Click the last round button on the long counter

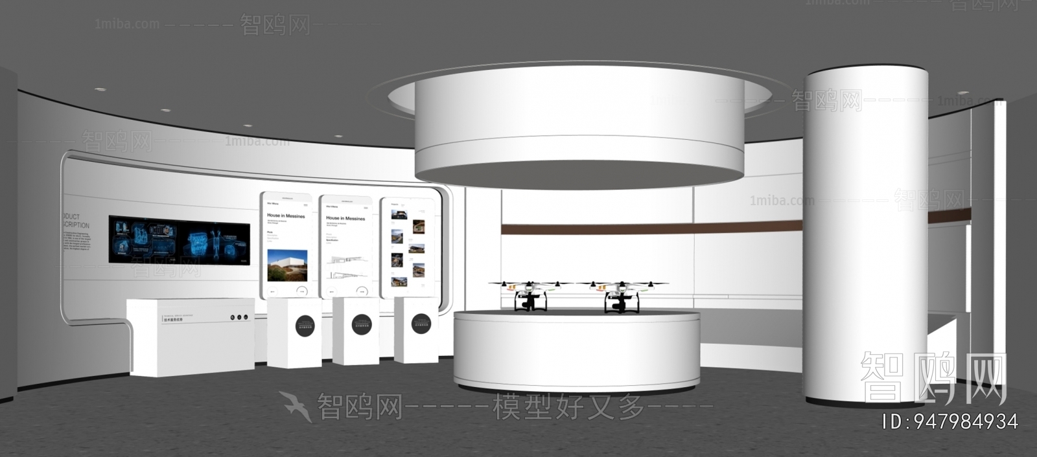pyautogui.click(x=246, y=317)
